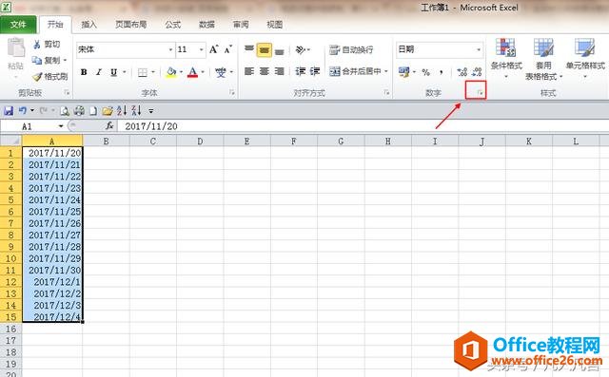The image size is (609, 377).
Task: Click the accounting number format icon
Action: 403,72
